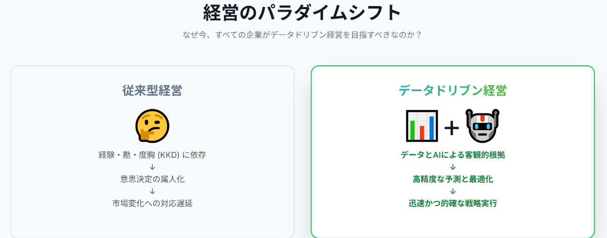
Task: Click the text 市場変化への対応遅延
Action: (152, 204)
